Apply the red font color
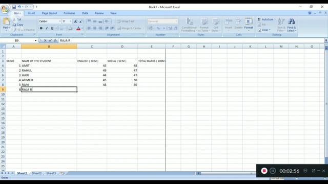Viewport: 328px width, 184px height. click(x=78, y=29)
